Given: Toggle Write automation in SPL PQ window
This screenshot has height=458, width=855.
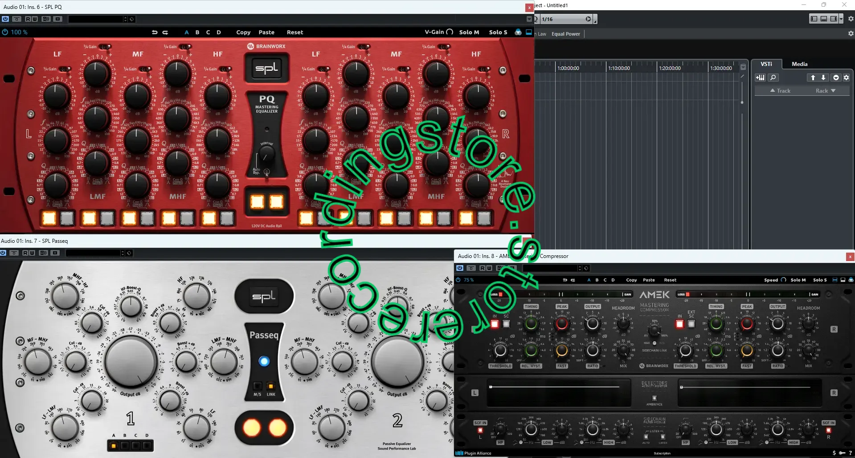Looking at the screenshot, I should [x=35, y=19].
